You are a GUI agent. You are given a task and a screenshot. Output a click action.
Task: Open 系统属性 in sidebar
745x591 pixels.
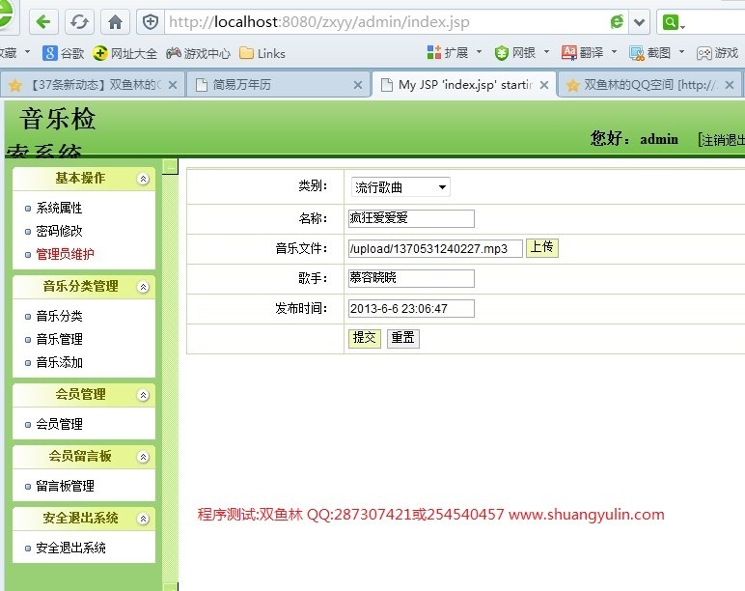pyautogui.click(x=60, y=208)
